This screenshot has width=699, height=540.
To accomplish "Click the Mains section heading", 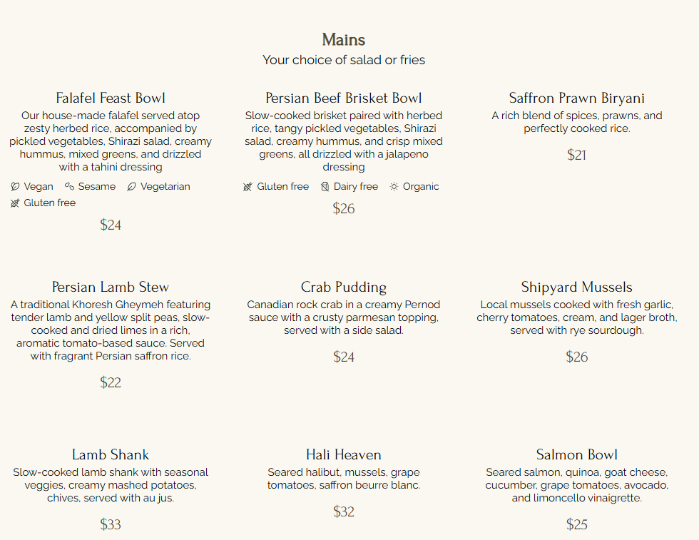I will pos(343,40).
